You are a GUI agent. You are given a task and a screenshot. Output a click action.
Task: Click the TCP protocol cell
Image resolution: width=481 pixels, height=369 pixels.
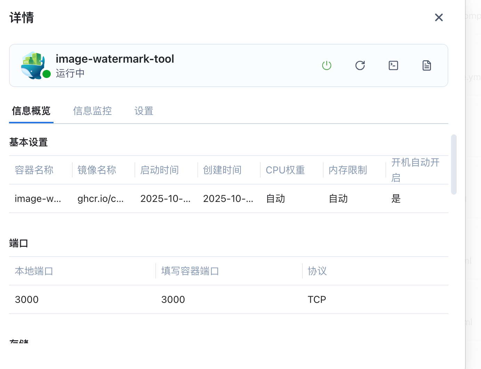(x=317, y=300)
